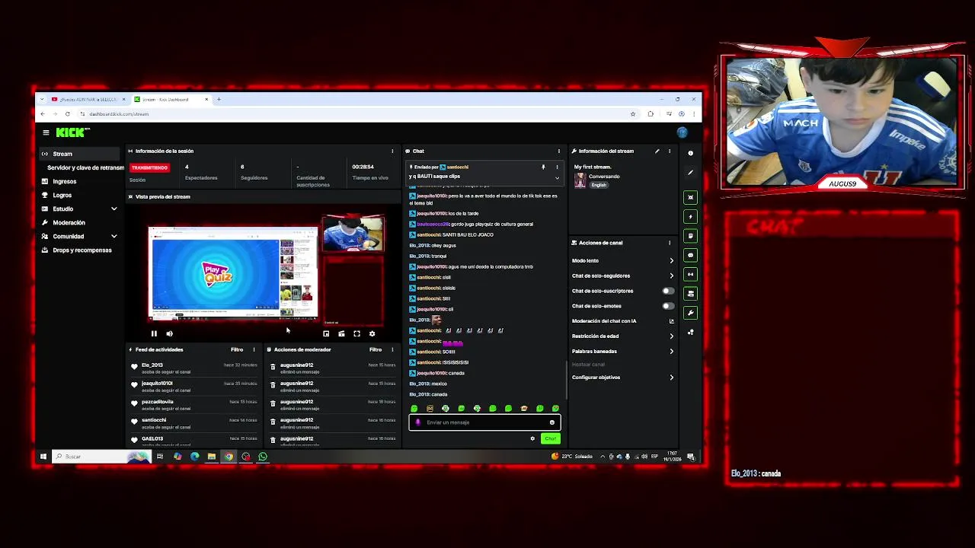Open Acciones de canal options menu

[x=670, y=243]
